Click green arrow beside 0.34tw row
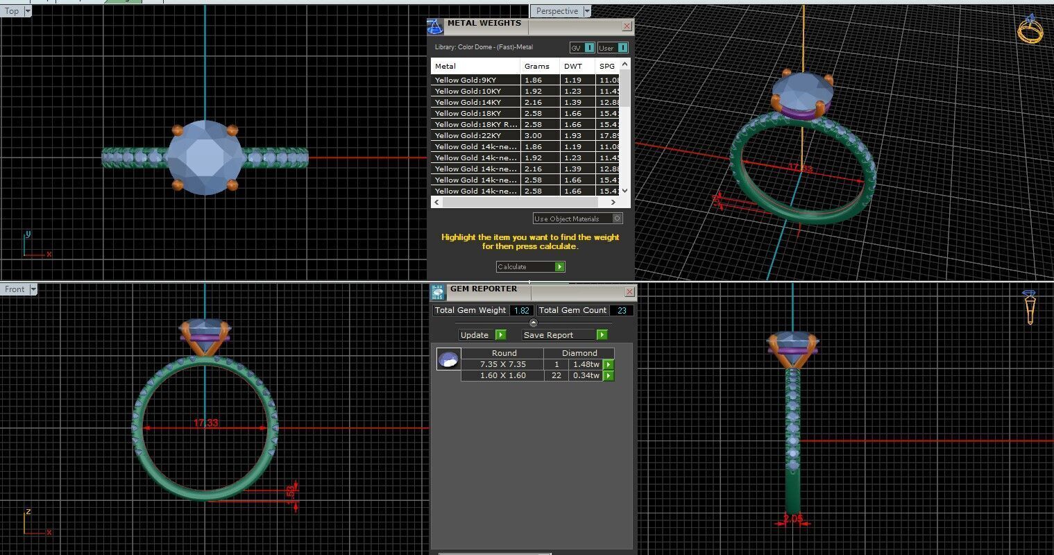 click(609, 375)
